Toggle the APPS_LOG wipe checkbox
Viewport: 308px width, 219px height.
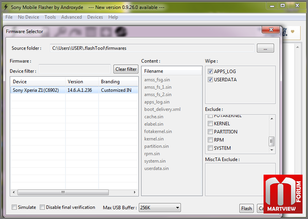coord(210,71)
